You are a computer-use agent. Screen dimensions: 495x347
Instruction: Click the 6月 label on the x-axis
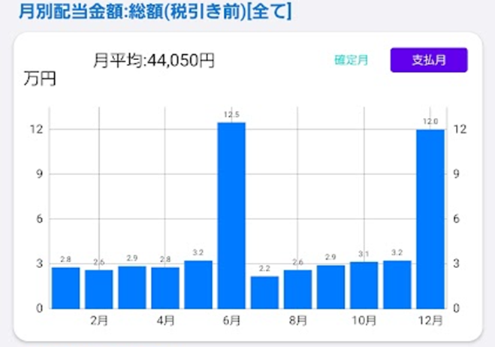coord(231,321)
